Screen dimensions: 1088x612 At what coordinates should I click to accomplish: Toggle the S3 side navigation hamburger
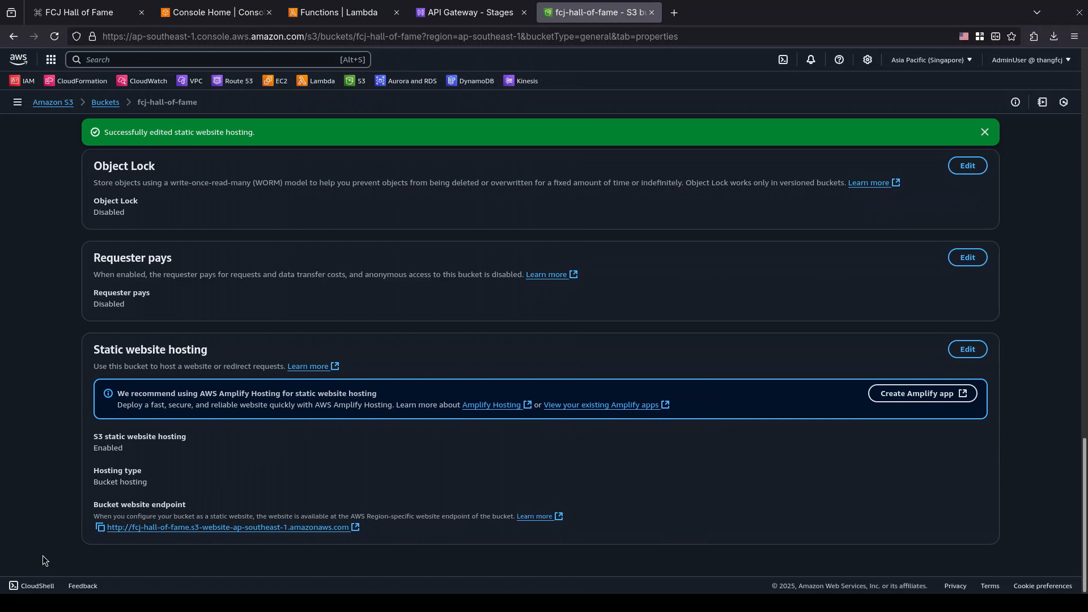click(x=18, y=103)
